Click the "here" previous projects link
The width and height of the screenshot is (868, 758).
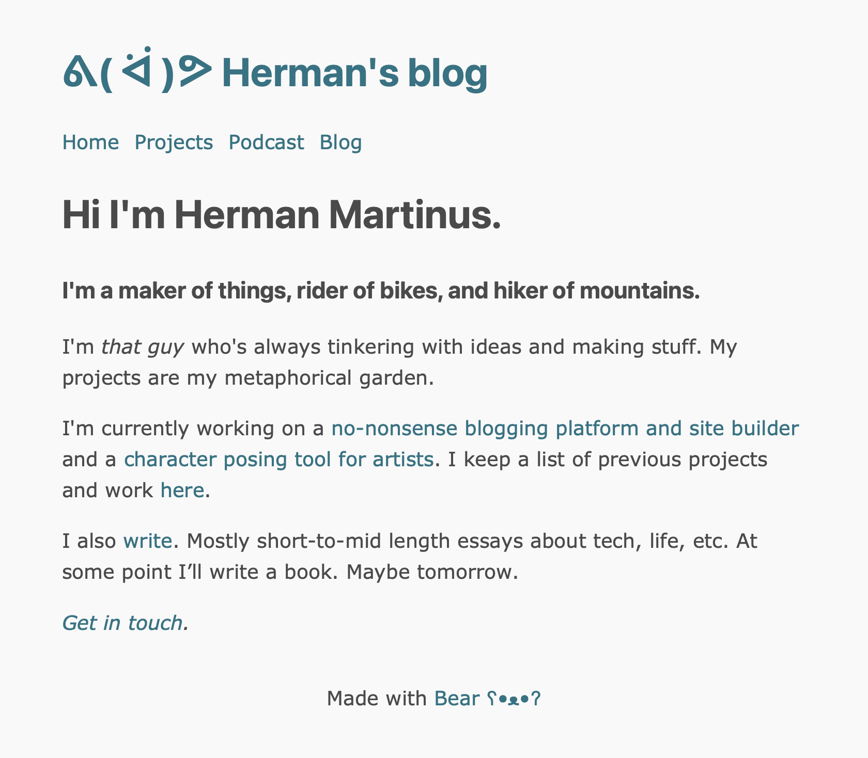182,491
